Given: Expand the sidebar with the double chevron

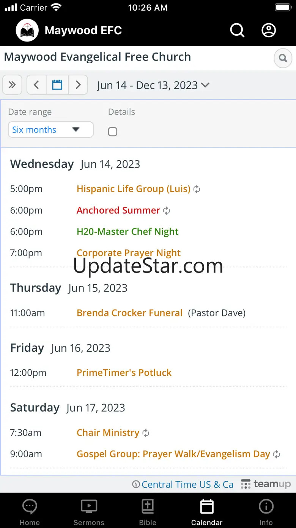Looking at the screenshot, I should pos(12,85).
